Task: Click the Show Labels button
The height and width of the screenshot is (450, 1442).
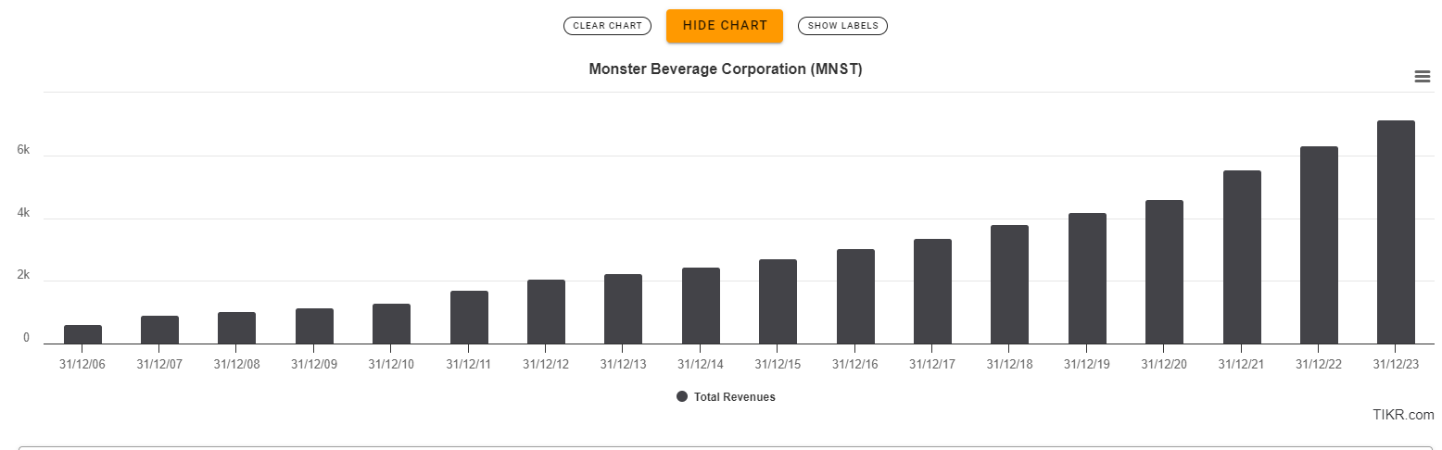Action: click(842, 26)
